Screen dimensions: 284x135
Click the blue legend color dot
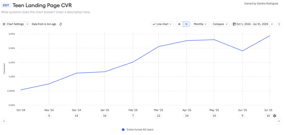[x=123, y=129]
